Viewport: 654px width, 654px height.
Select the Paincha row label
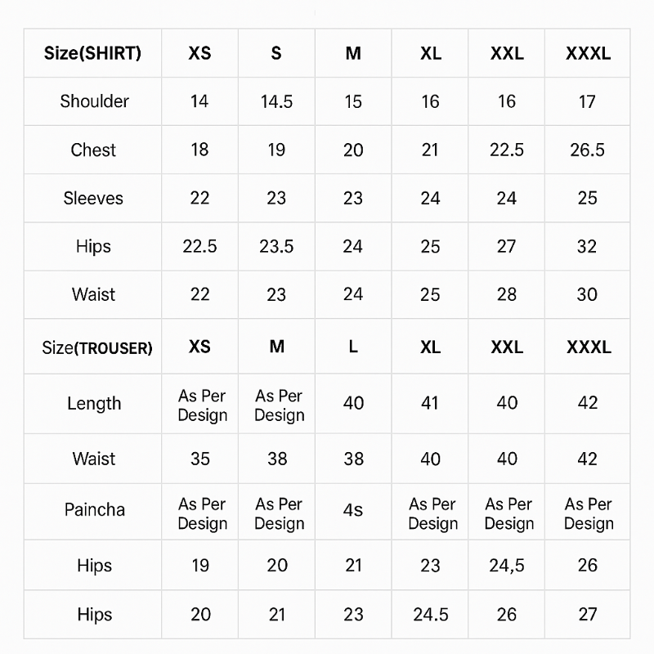pos(95,510)
